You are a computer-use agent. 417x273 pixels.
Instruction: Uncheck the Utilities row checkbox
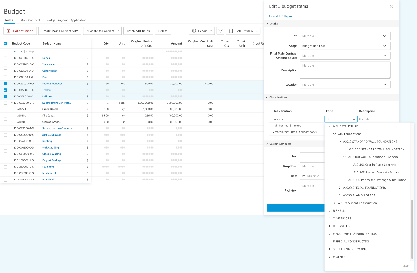coord(5,97)
